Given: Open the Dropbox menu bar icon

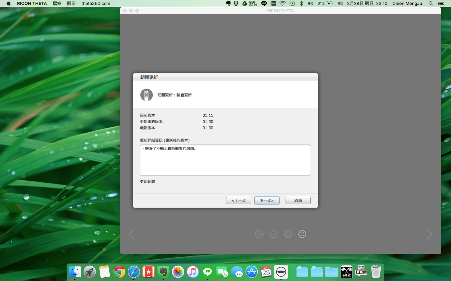Looking at the screenshot, I should (236, 3).
